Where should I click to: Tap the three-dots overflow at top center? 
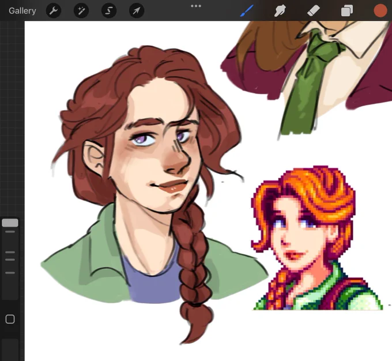coord(196,6)
